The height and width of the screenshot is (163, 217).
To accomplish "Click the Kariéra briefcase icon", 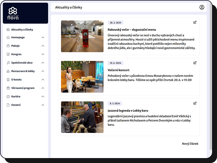I will (x=8, y=96).
